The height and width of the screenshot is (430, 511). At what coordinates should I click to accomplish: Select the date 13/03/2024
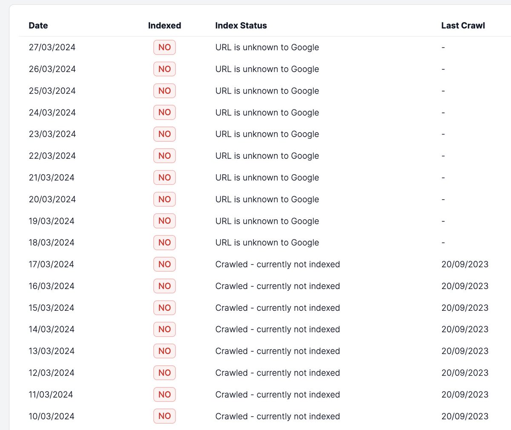[x=52, y=351]
